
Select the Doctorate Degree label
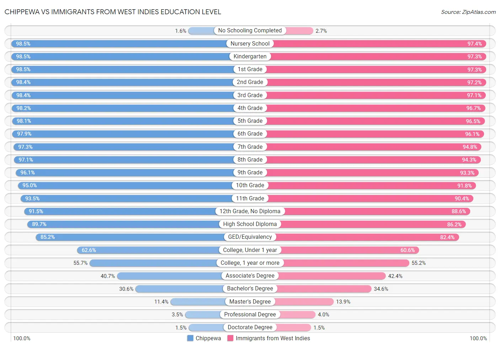coord(250,327)
